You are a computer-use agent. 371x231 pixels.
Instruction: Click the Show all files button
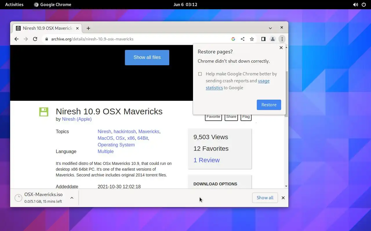click(147, 57)
